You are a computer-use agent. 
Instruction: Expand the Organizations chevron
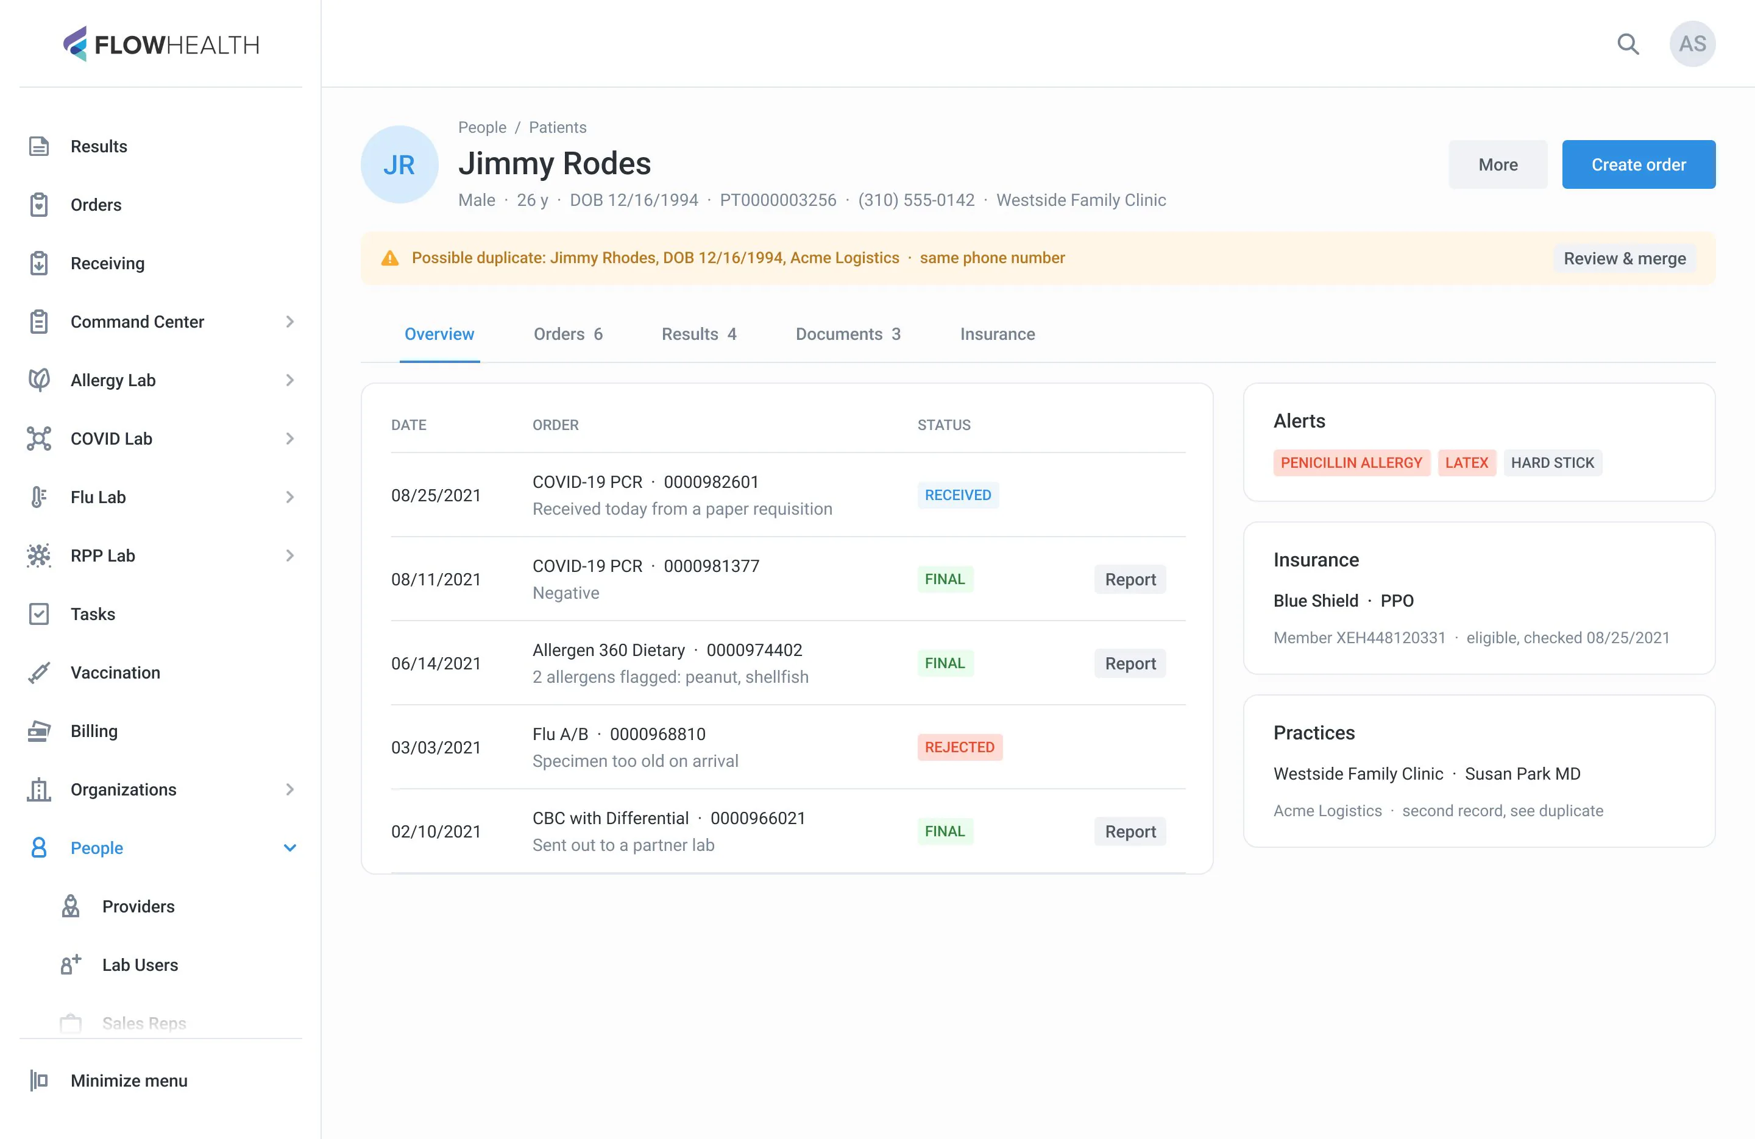[x=290, y=789]
